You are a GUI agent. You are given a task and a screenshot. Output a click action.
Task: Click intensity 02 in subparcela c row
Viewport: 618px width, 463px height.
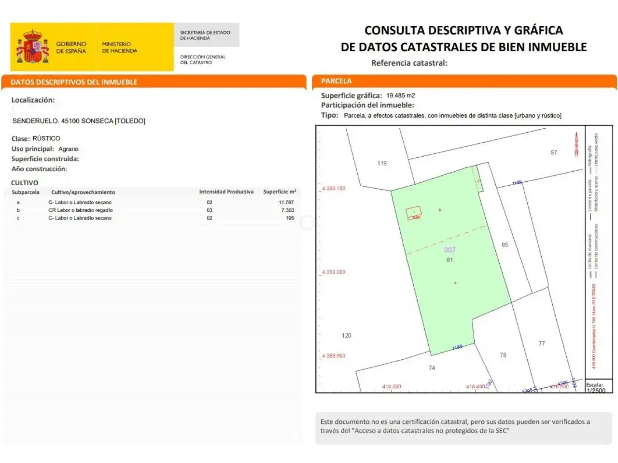click(x=210, y=218)
